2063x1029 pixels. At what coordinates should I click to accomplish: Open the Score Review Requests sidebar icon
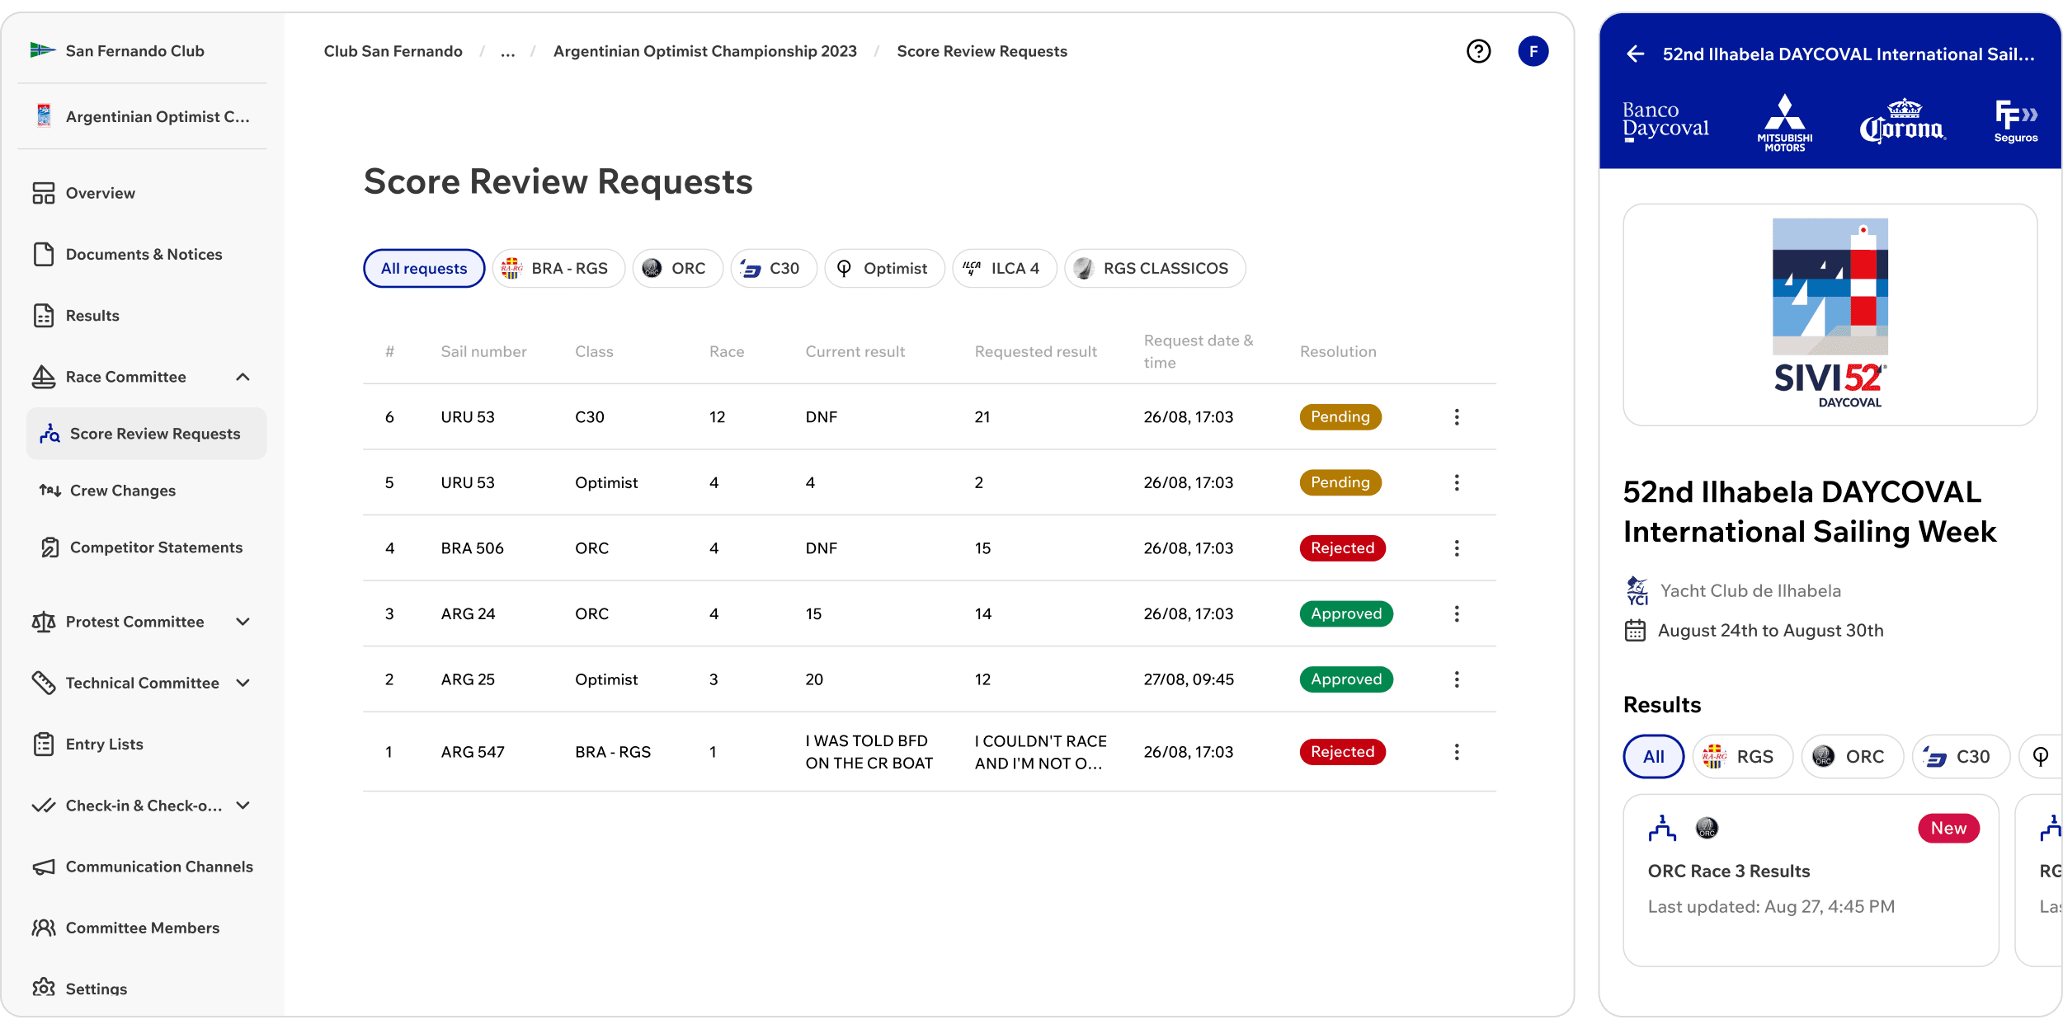coord(49,433)
